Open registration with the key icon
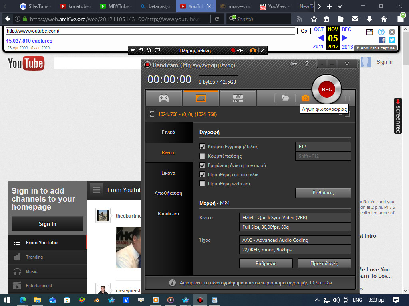Viewport: 409px width, 306px height. pyautogui.click(x=293, y=64)
